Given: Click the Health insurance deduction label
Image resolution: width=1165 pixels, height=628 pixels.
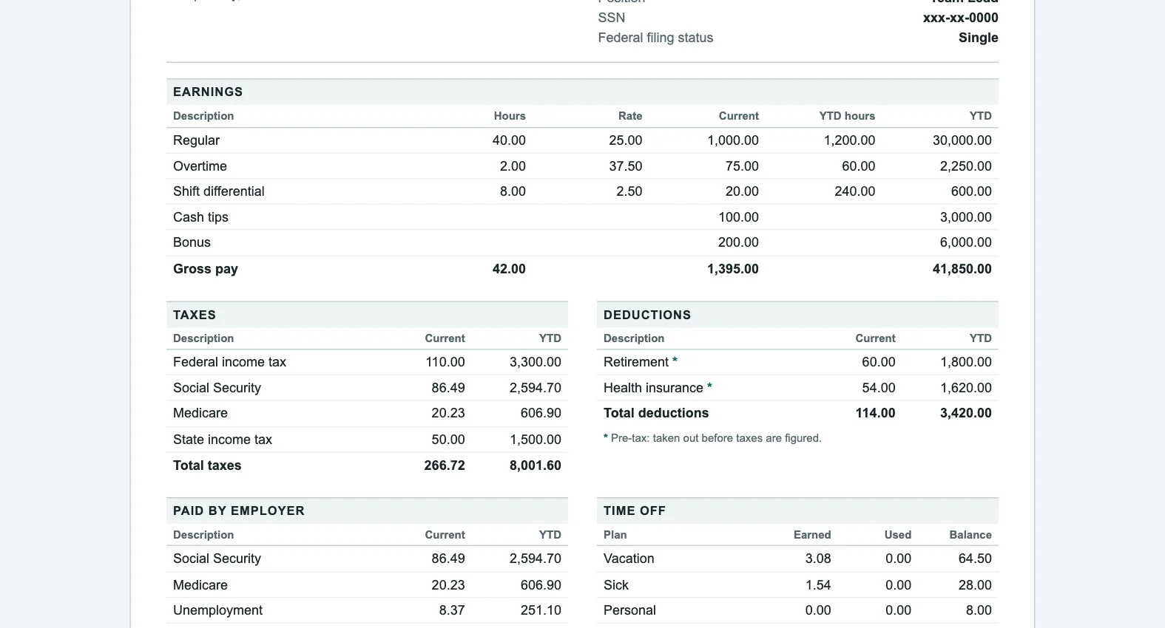Looking at the screenshot, I should pyautogui.click(x=653, y=388).
